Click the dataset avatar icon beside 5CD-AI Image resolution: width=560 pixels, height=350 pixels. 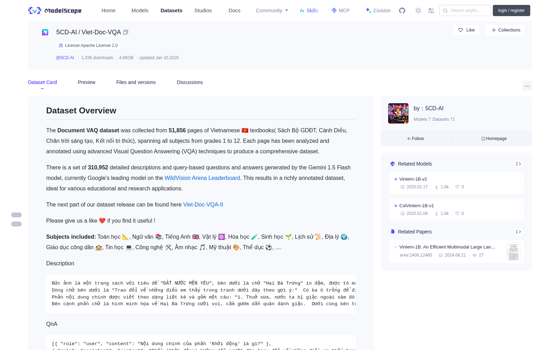click(x=45, y=32)
